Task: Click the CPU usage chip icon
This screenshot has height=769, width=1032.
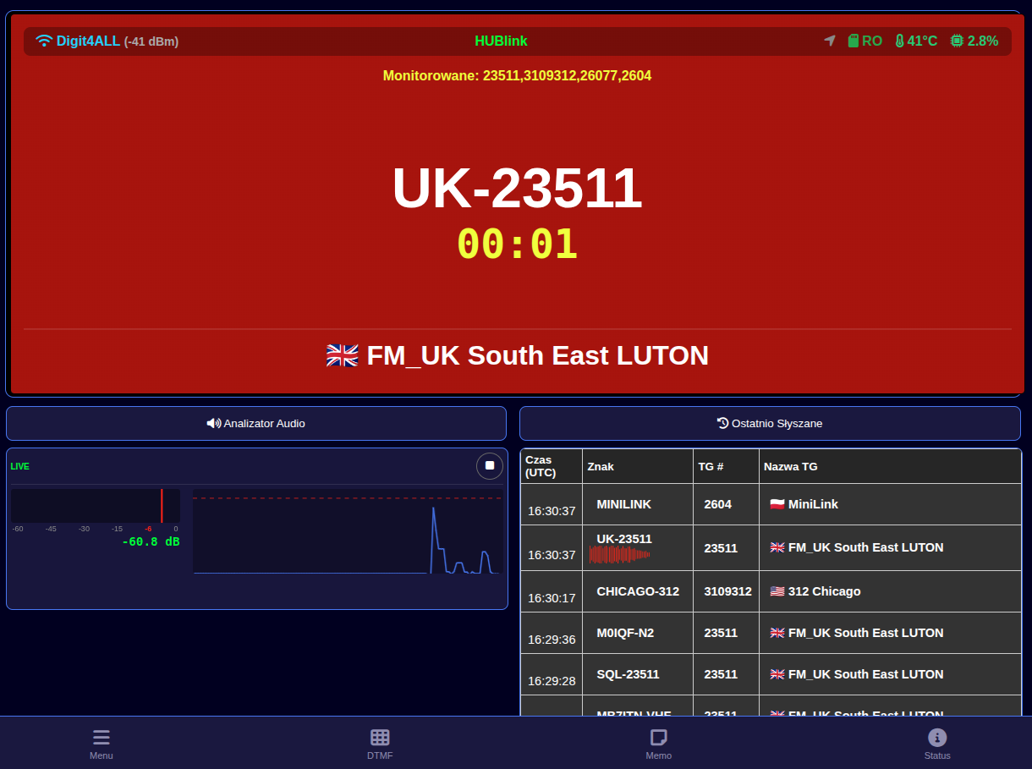Action: [957, 41]
